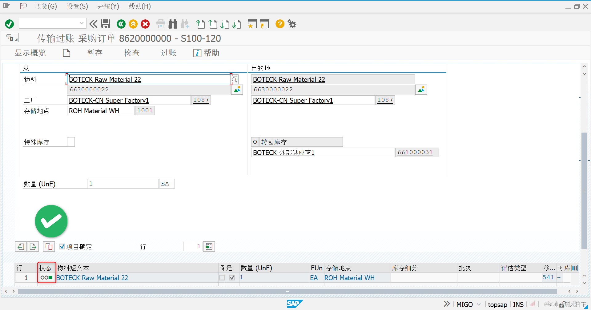The width and height of the screenshot is (591, 310).
Task: Click the new document icon button
Action: pyautogui.click(x=66, y=53)
